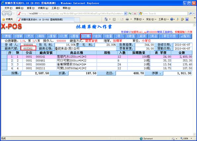Click the RSS feeds icon
Viewport: 197px width, 141px height.
pyautogui.click(x=114, y=19)
